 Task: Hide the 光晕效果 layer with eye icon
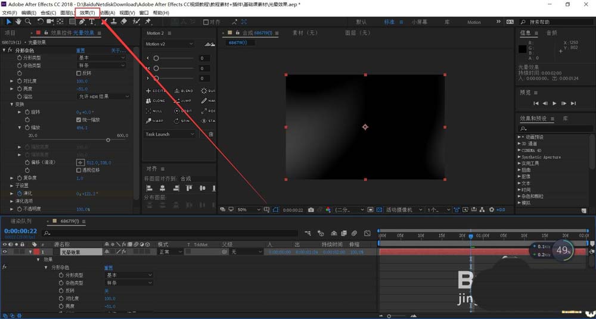tap(5, 251)
